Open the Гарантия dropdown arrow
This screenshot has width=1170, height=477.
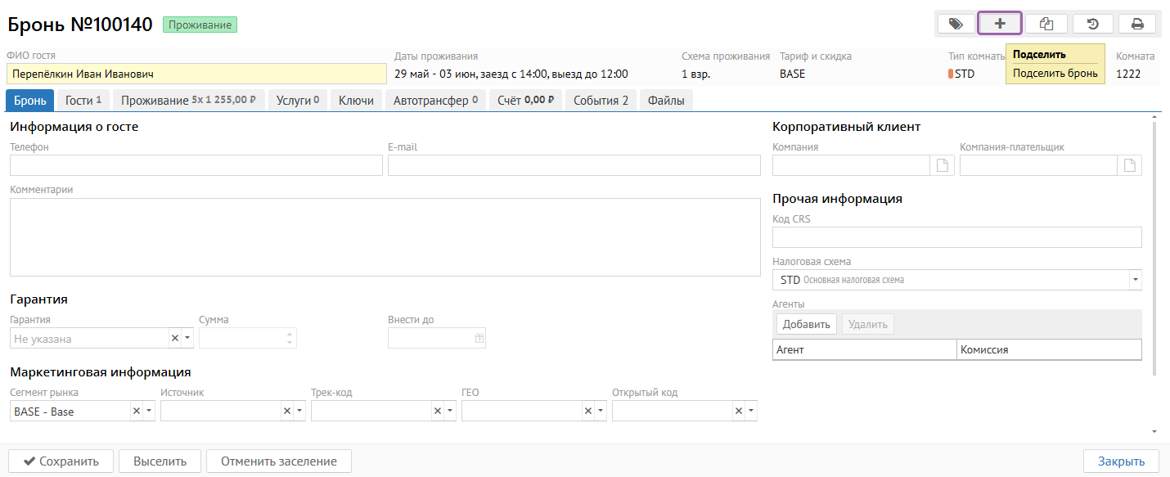pos(187,338)
